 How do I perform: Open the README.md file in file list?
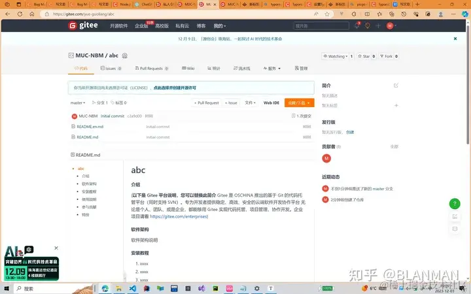coord(88,137)
